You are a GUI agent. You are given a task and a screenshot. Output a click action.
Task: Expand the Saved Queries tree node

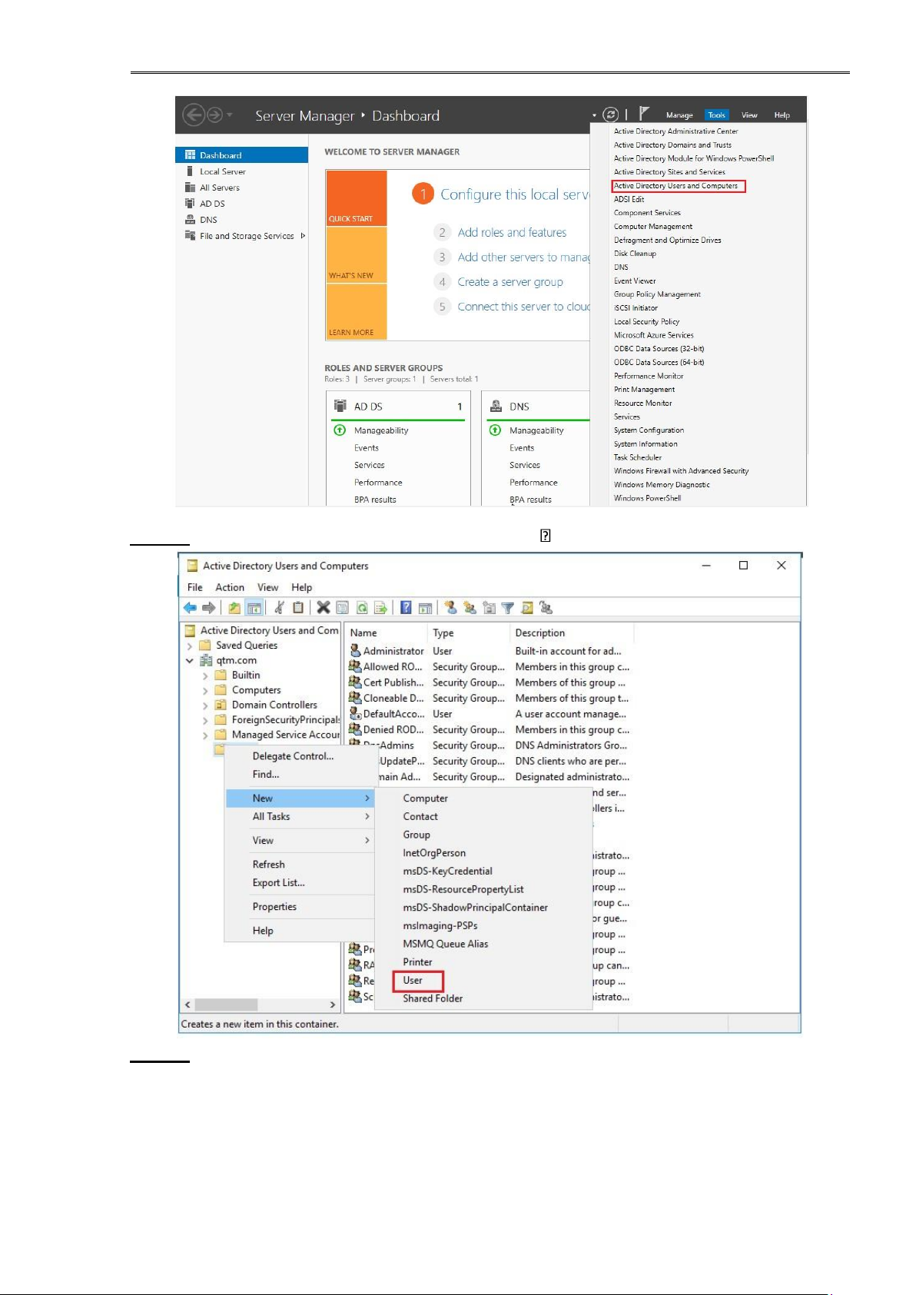click(190, 646)
